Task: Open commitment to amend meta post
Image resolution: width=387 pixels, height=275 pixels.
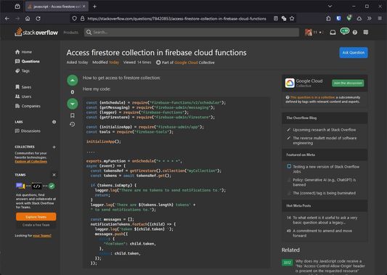Action: 322,233
